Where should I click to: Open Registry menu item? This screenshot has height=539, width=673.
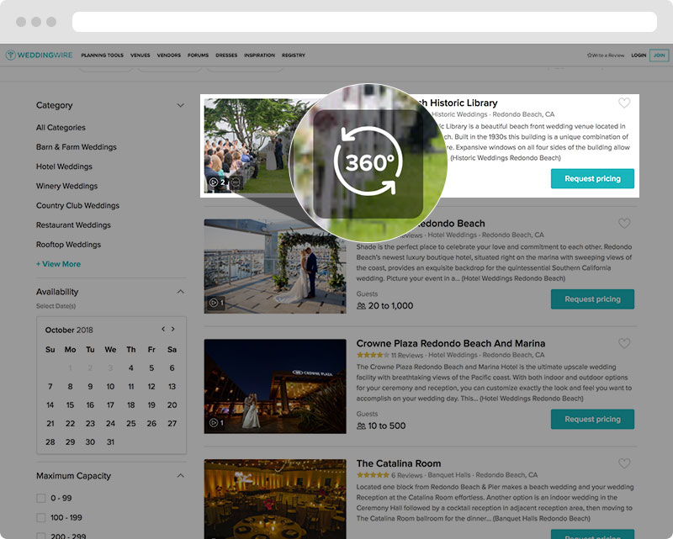pyautogui.click(x=294, y=55)
